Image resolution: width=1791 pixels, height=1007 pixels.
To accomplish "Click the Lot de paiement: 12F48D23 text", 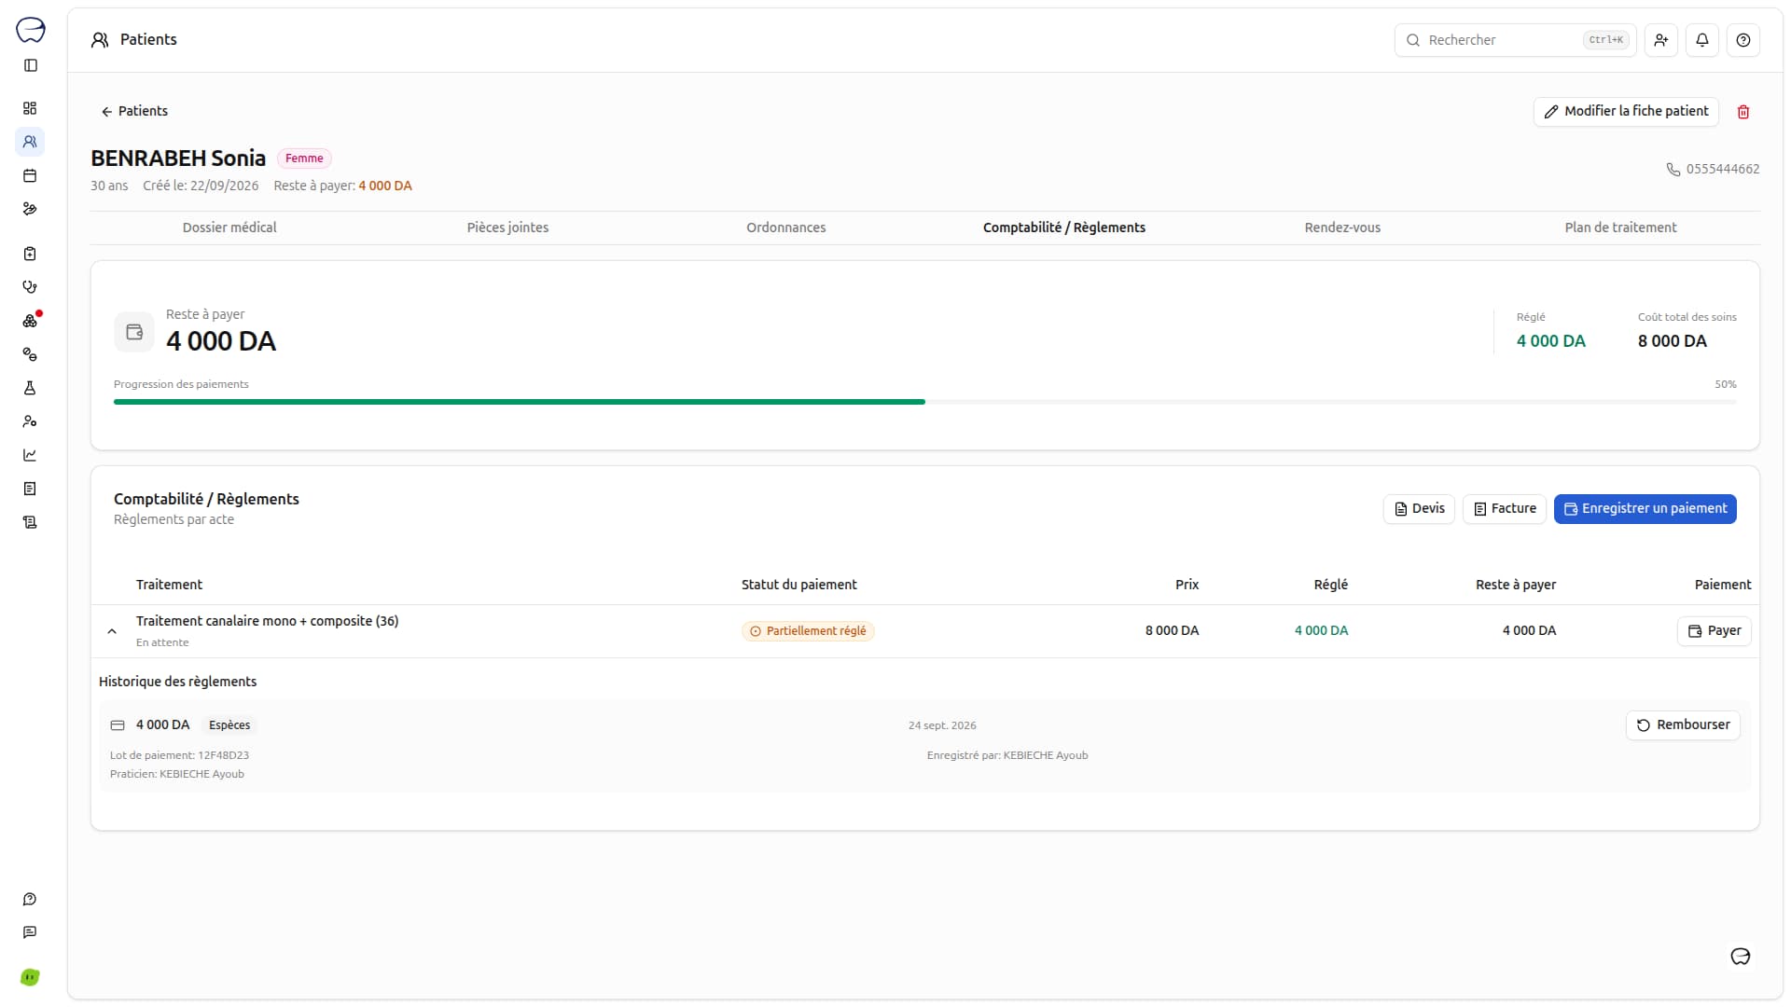I will 179,755.
